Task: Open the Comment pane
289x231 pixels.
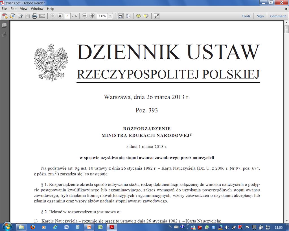Action: (x=278, y=16)
